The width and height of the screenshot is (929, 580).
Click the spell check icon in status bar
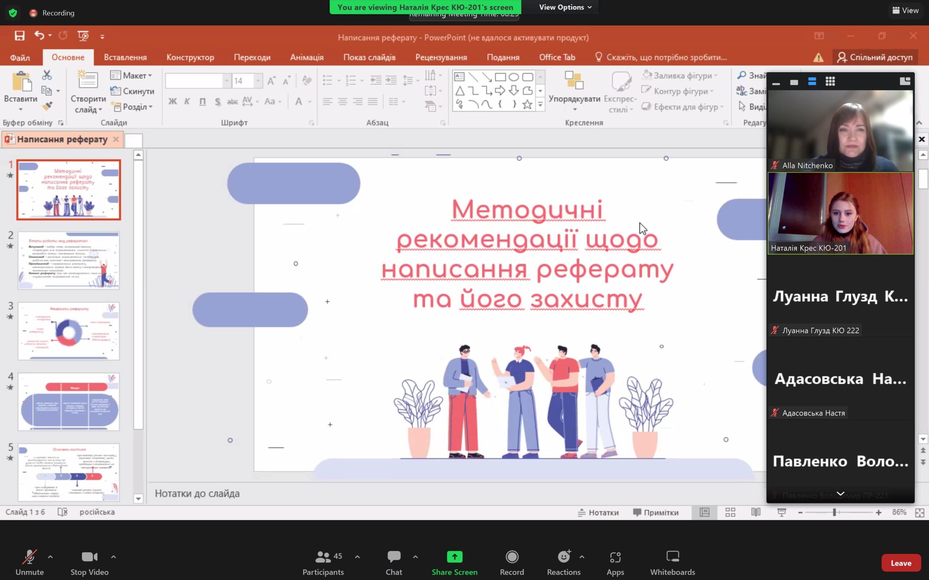pos(62,512)
